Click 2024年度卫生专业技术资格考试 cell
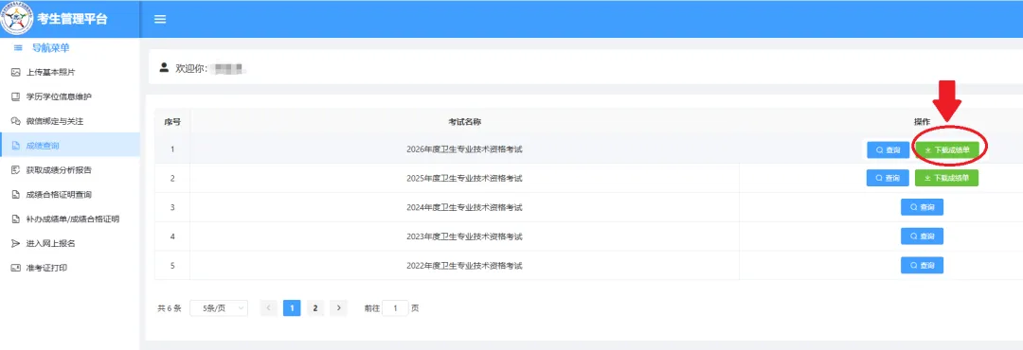 (464, 207)
